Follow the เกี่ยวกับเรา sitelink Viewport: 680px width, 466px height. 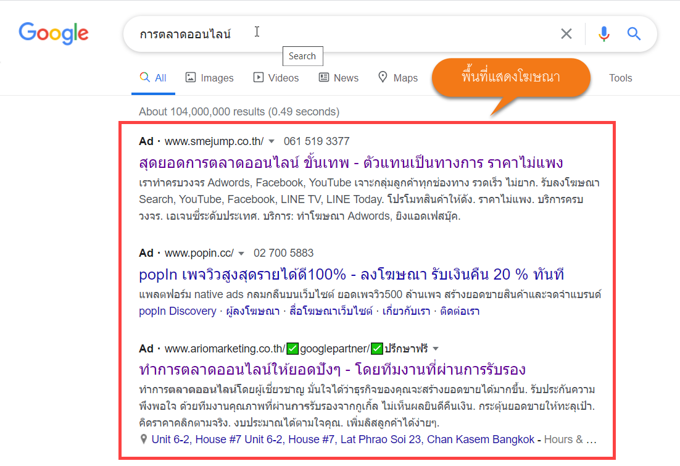pyautogui.click(x=406, y=311)
